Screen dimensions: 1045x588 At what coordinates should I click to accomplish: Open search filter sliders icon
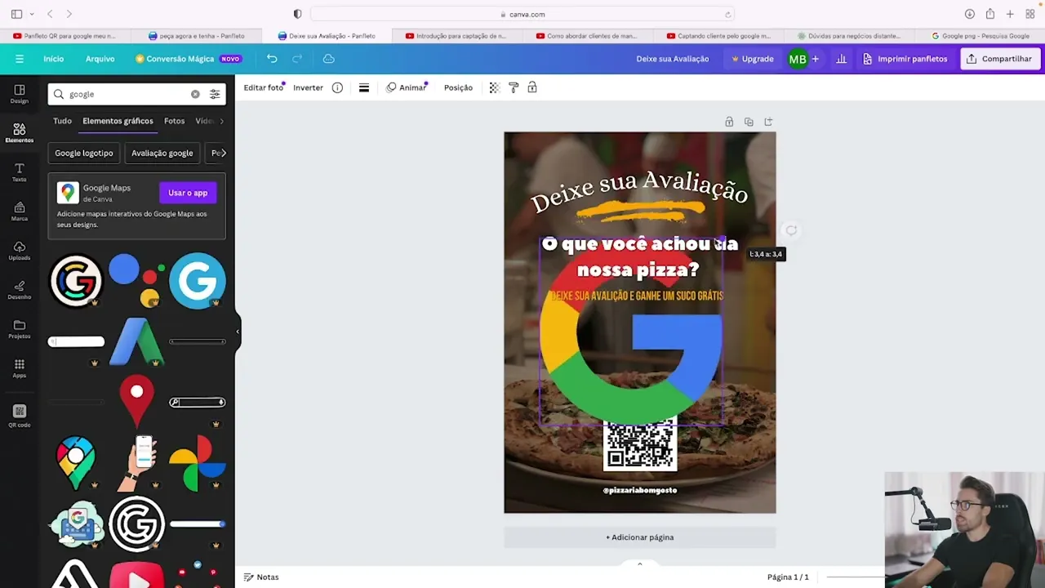tap(215, 94)
